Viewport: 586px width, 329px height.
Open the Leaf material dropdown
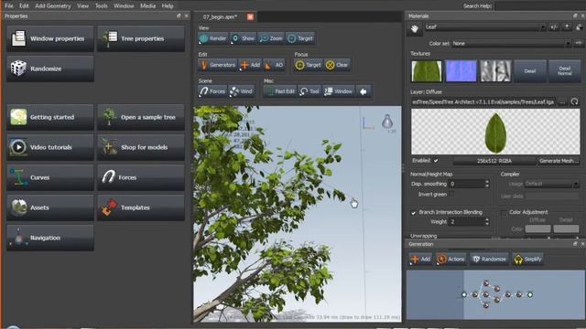[485, 27]
